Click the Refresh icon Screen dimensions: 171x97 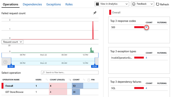coord(158,4)
